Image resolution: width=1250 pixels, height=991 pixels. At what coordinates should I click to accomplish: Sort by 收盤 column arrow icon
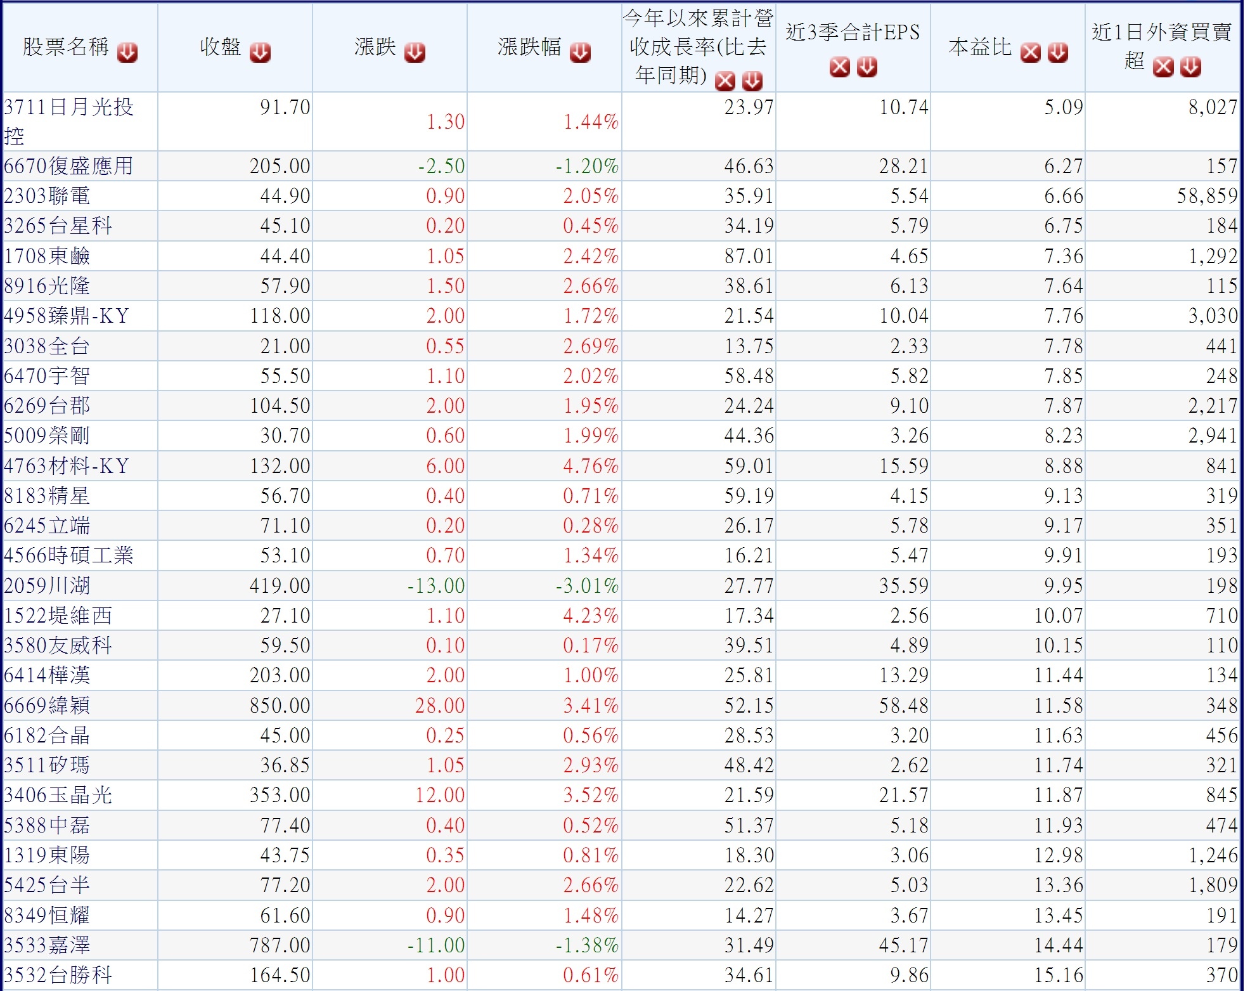click(x=260, y=53)
